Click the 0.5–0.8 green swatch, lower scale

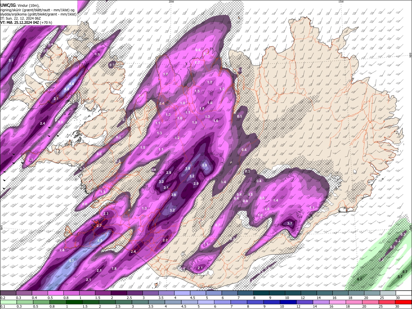coord(41,302)
